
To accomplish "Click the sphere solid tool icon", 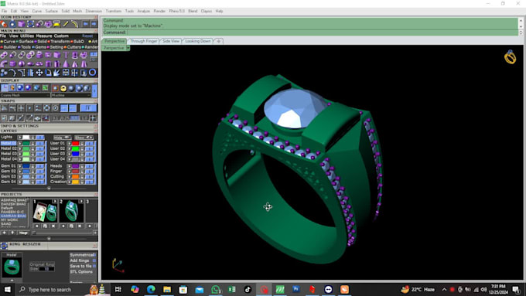I will [22, 63].
